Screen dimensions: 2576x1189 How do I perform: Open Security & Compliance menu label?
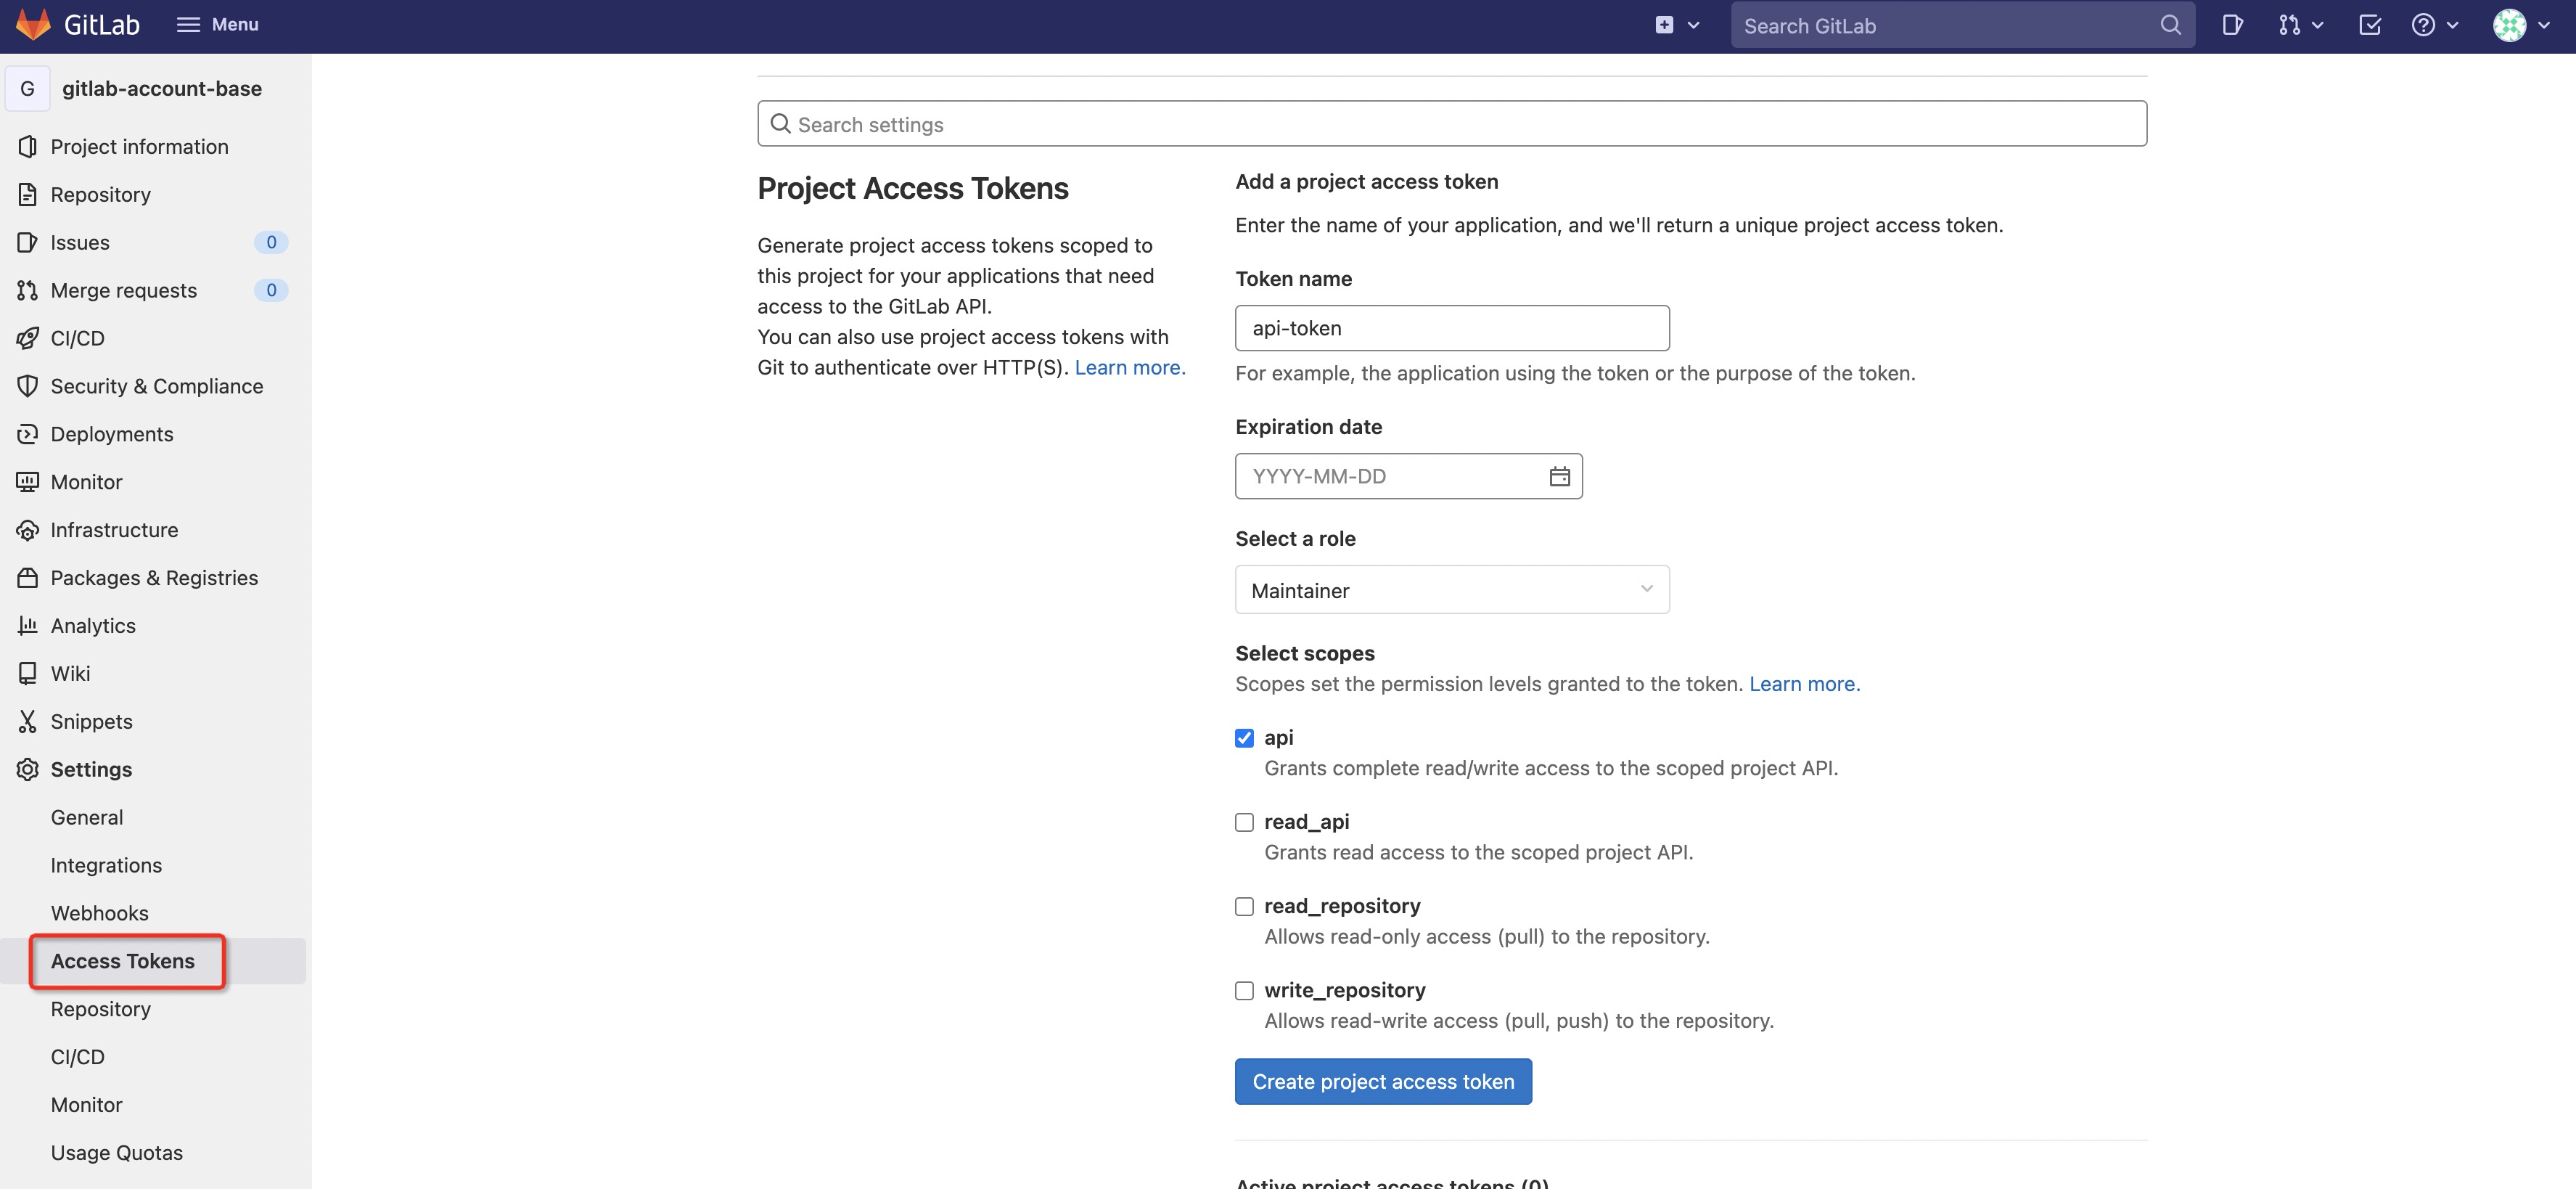(157, 386)
